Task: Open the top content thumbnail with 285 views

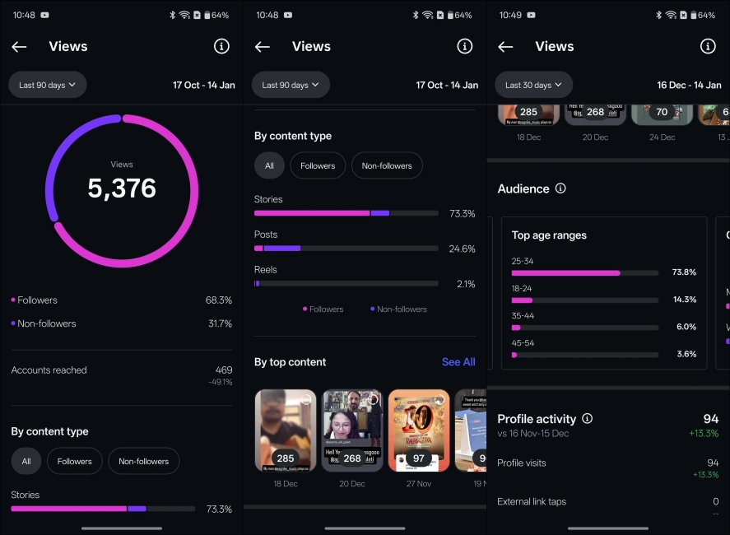Action: click(286, 430)
